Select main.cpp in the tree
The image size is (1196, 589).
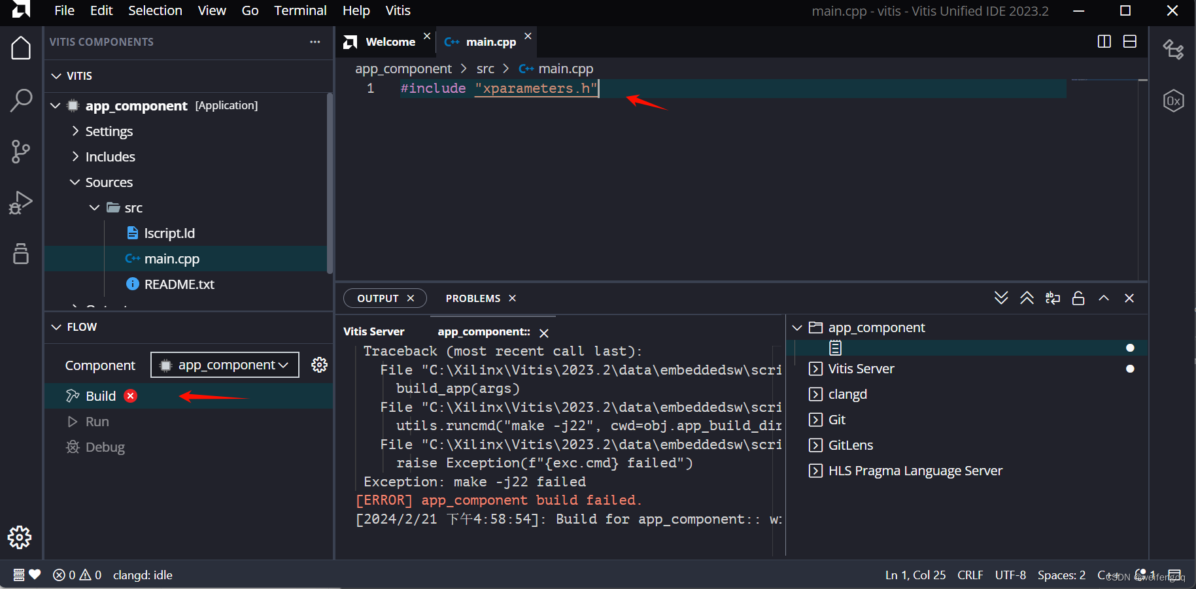(172, 258)
